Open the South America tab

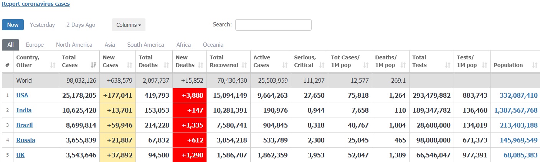[145, 45]
